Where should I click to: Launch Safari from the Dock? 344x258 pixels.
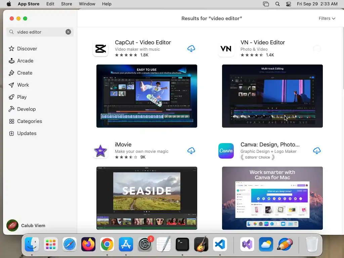click(70, 244)
